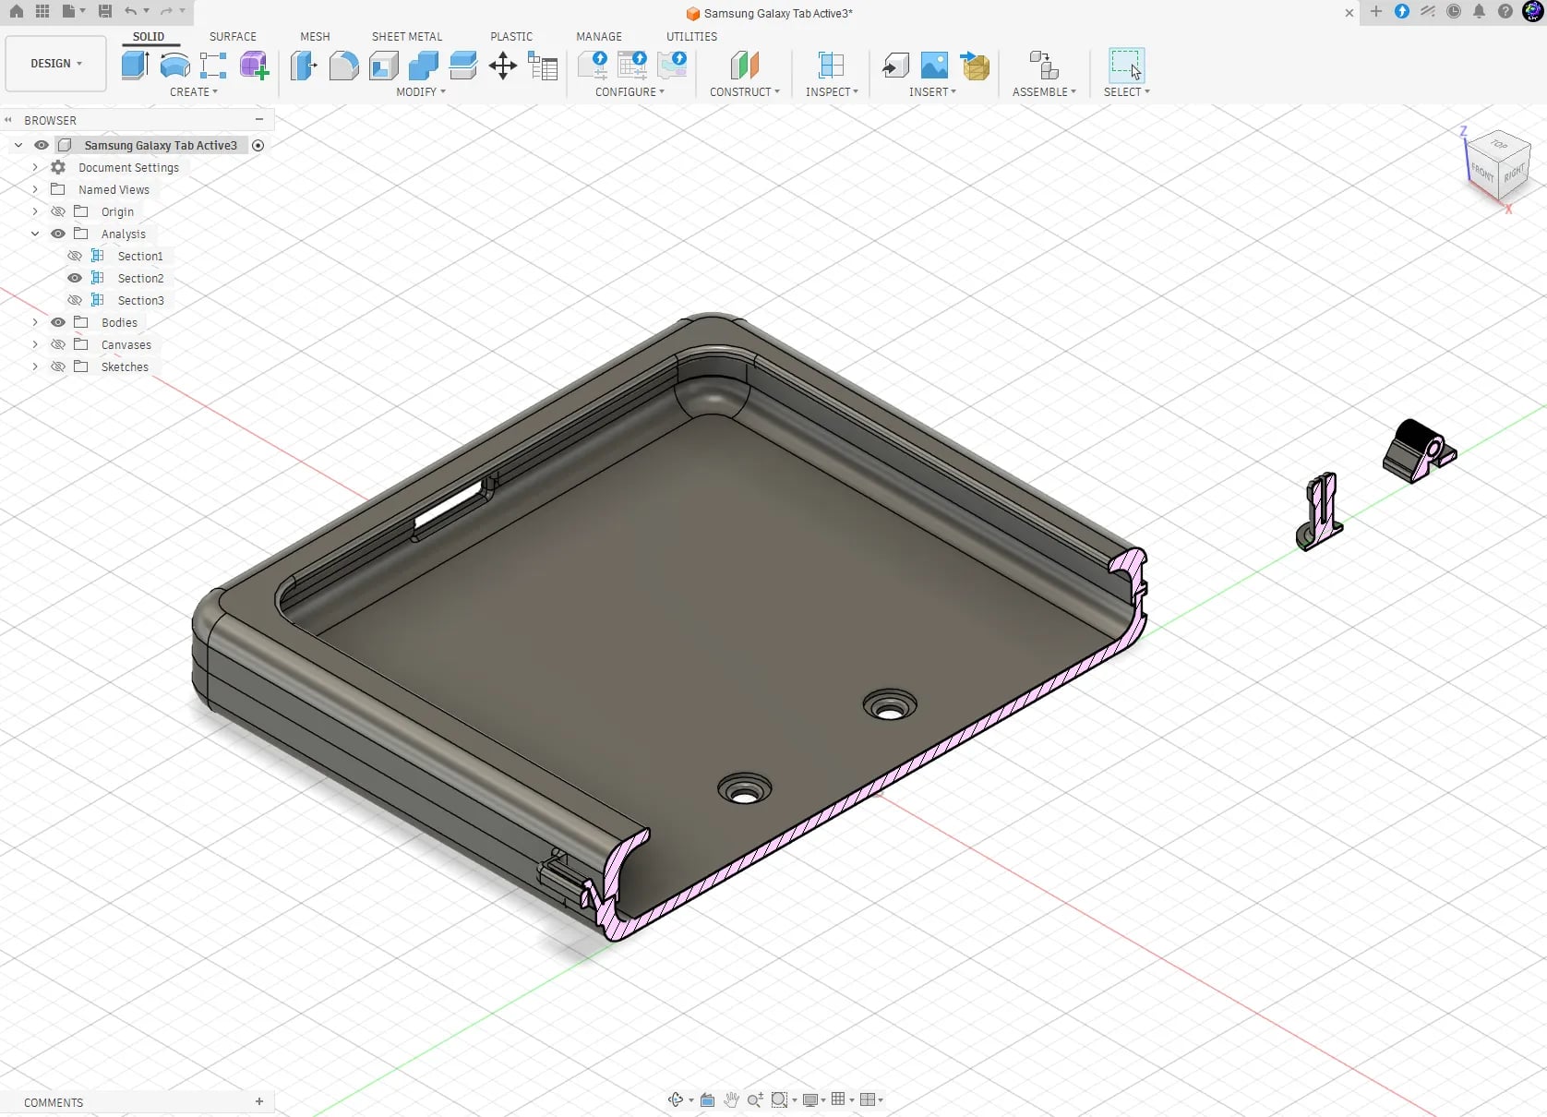Switch to the PLASTIC tab
This screenshot has height=1117, width=1547.
(511, 37)
